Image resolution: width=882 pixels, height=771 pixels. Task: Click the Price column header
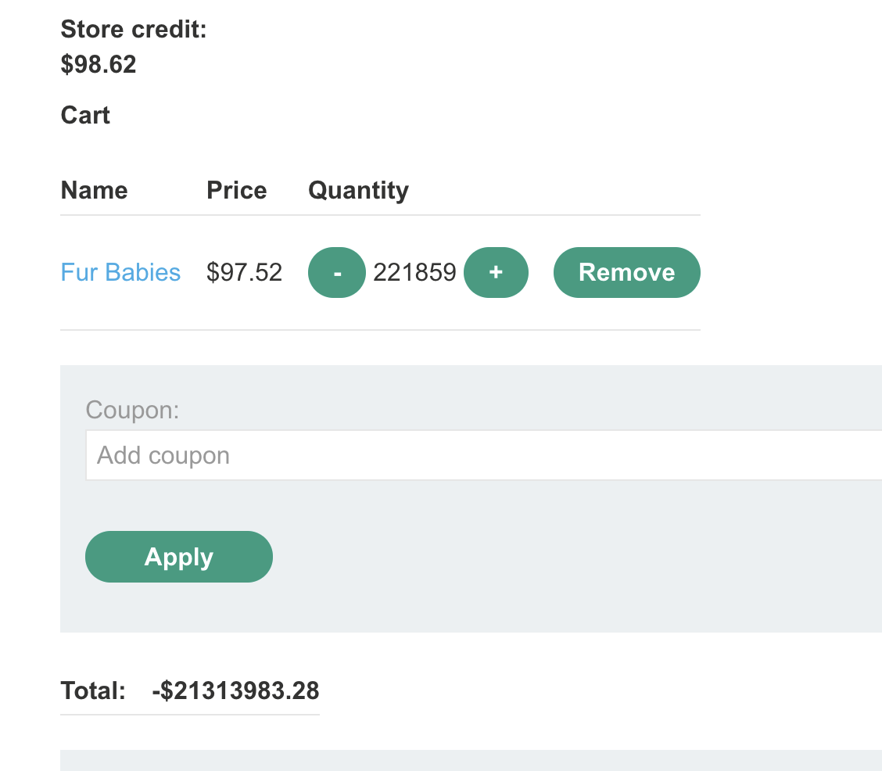236,190
